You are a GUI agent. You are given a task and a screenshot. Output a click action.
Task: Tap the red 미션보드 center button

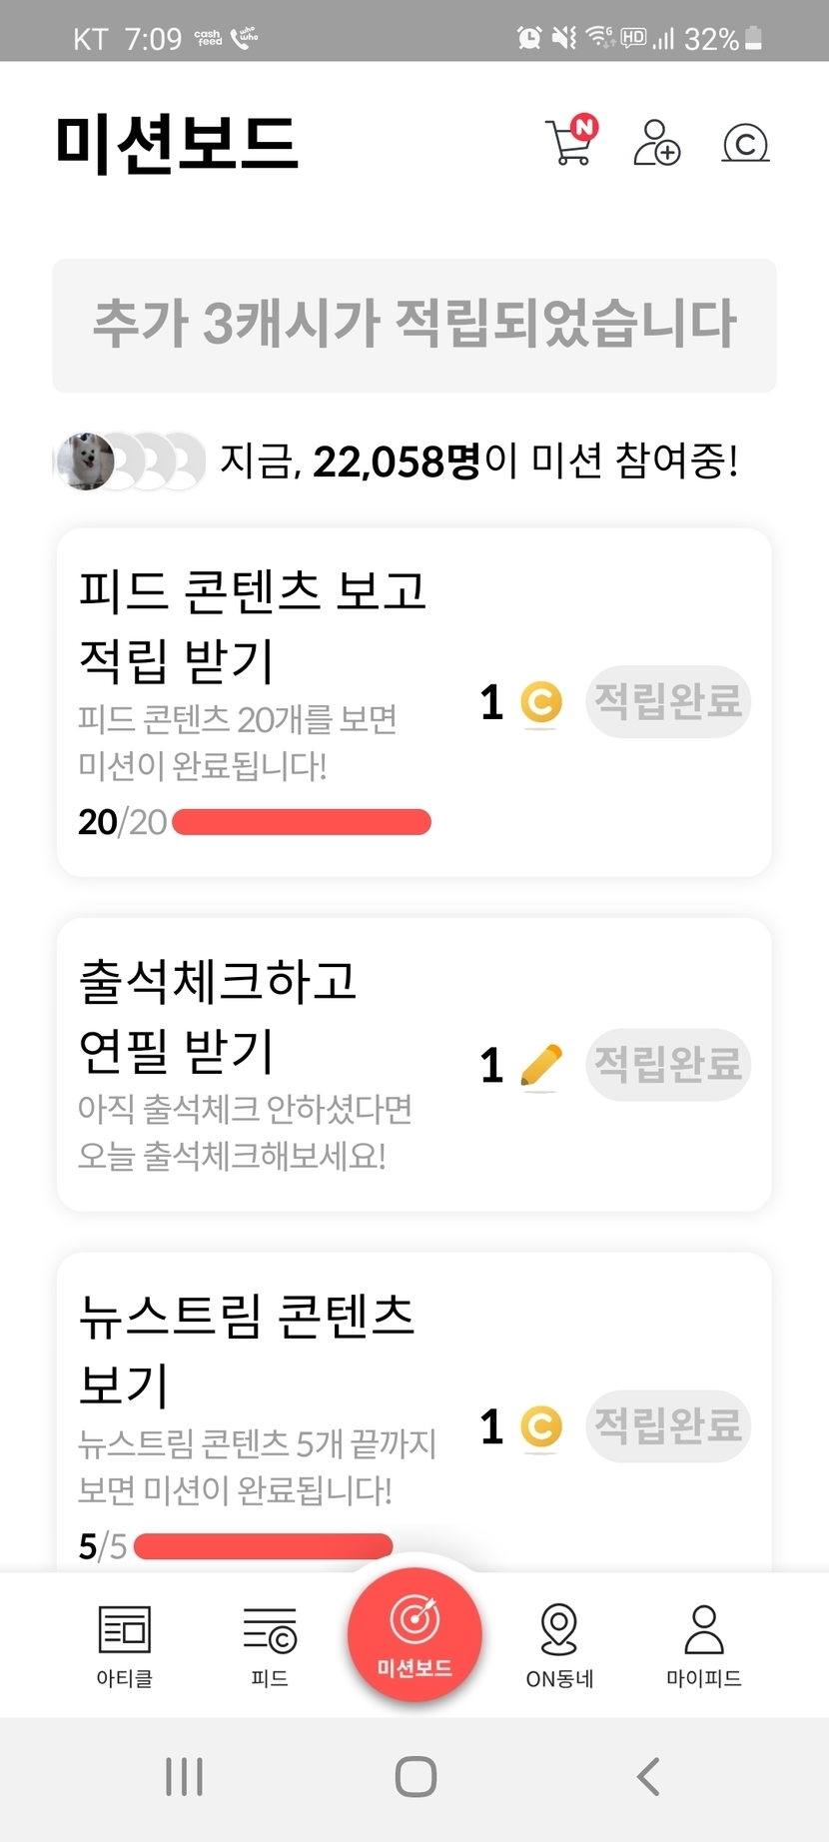tap(414, 1634)
